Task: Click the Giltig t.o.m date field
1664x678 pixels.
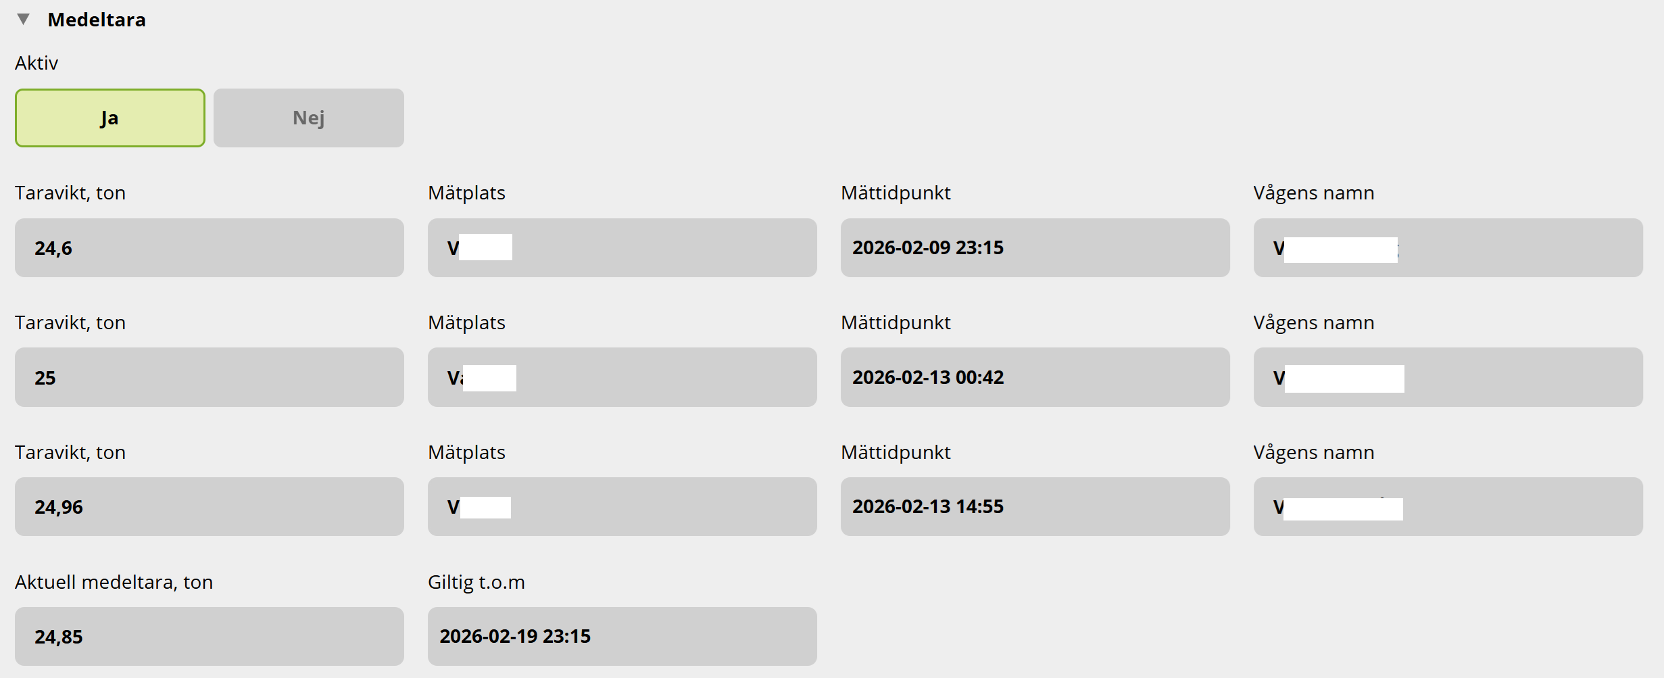Action: point(622,637)
